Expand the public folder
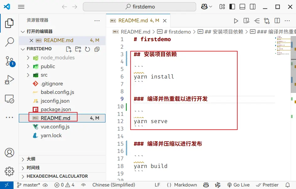The width and height of the screenshot is (296, 189). (28, 66)
